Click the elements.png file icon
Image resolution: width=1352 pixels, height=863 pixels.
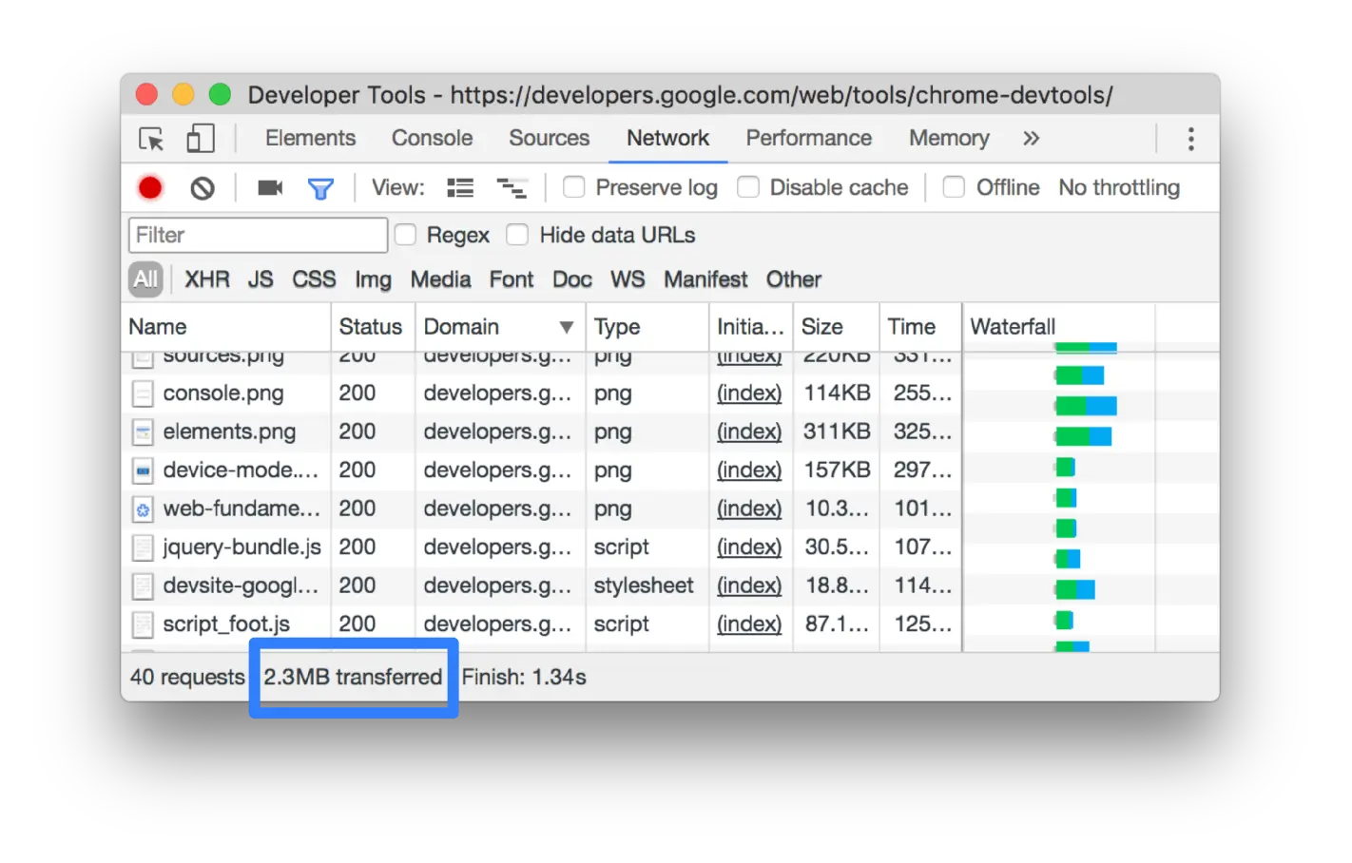pos(143,432)
